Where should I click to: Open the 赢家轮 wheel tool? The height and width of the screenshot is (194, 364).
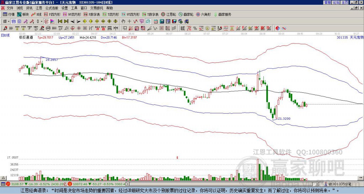click(186, 14)
